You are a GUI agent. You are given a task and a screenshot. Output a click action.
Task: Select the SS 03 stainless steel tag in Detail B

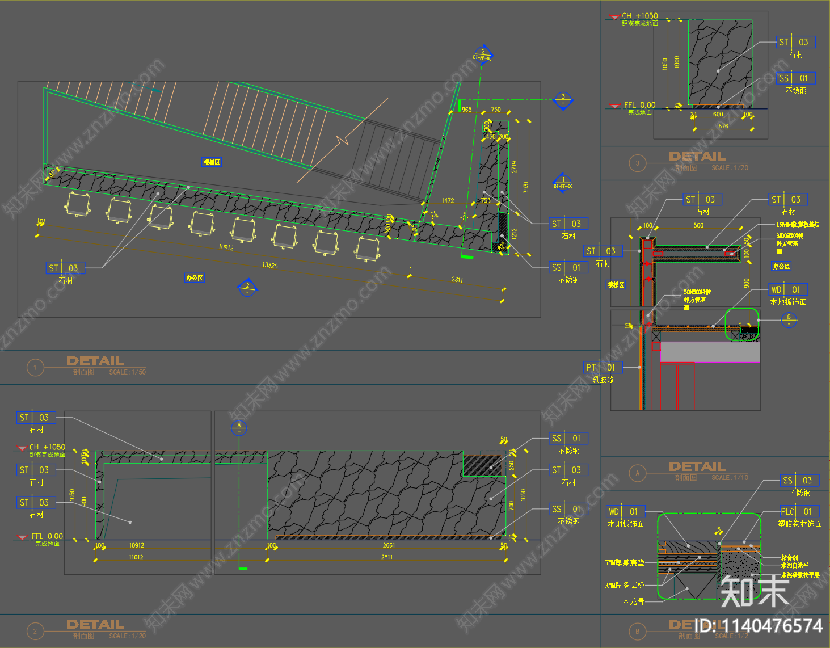[x=799, y=481]
